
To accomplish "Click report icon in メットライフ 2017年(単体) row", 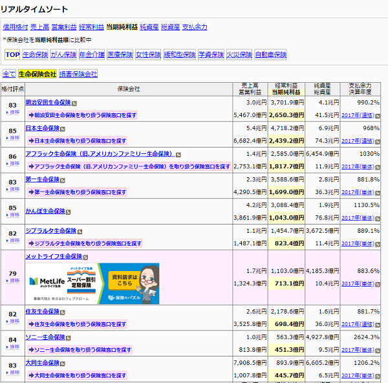I will point(378,285).
